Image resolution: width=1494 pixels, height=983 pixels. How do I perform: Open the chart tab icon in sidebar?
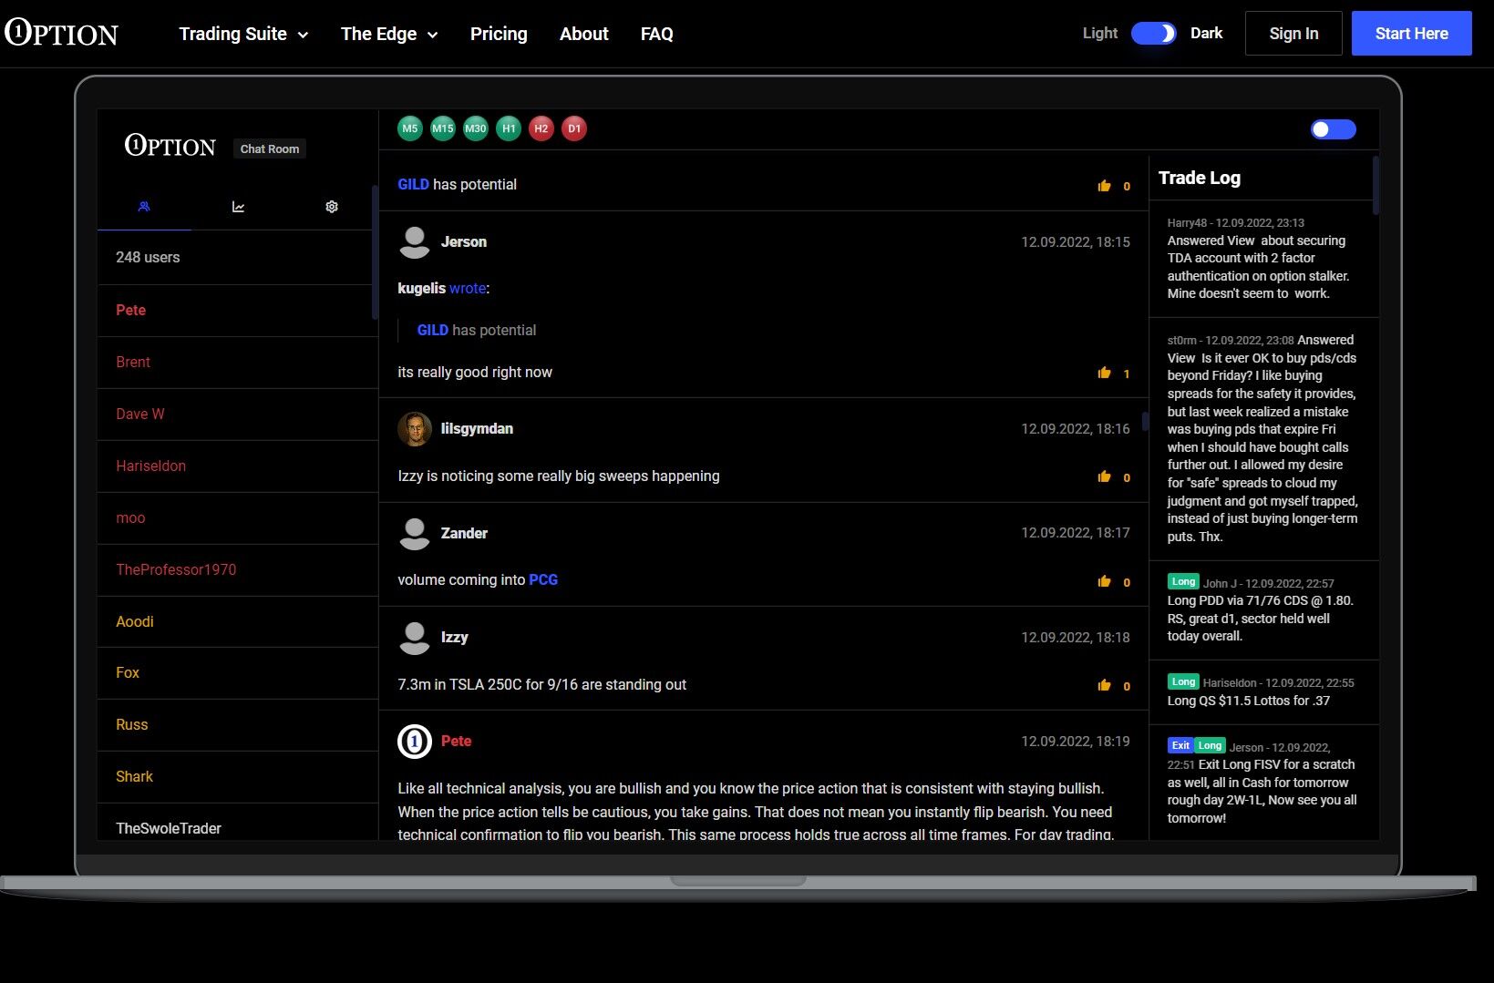tap(238, 207)
